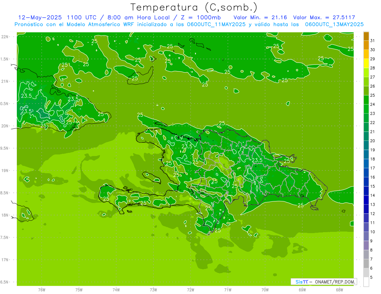Click the latitude label "17N"

(x=5, y=260)
